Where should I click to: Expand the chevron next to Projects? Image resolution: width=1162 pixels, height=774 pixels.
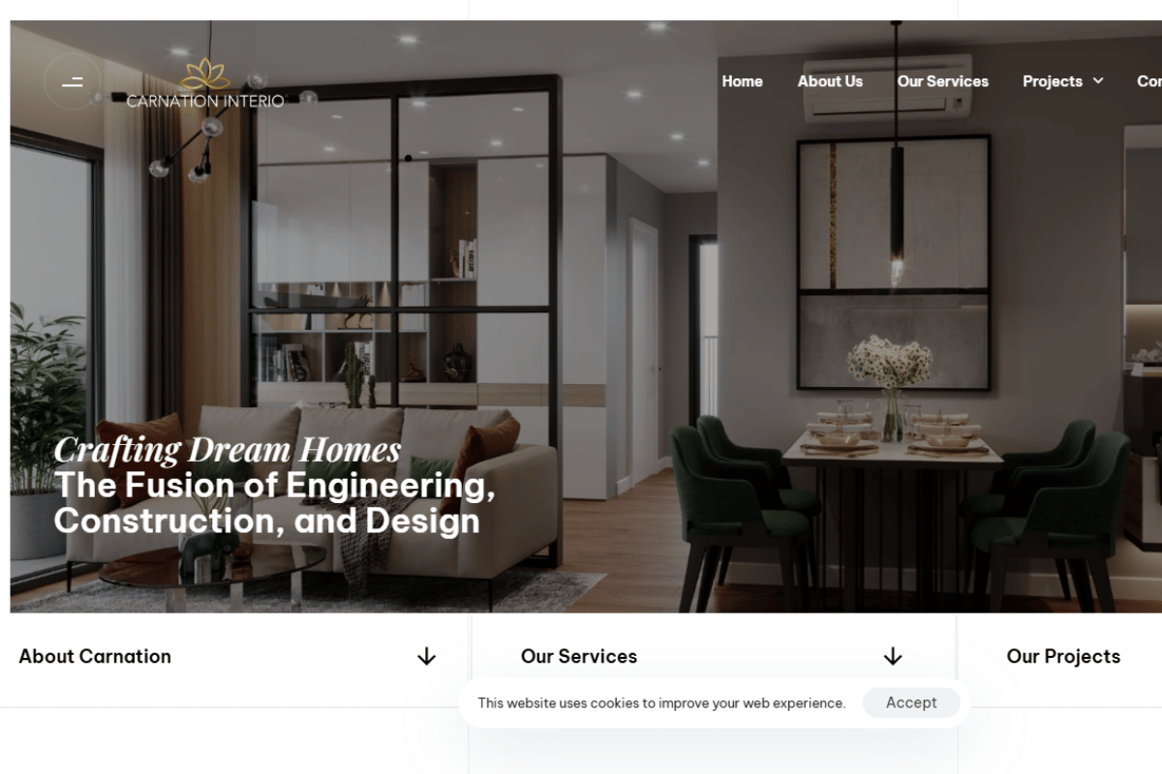pyautogui.click(x=1098, y=81)
